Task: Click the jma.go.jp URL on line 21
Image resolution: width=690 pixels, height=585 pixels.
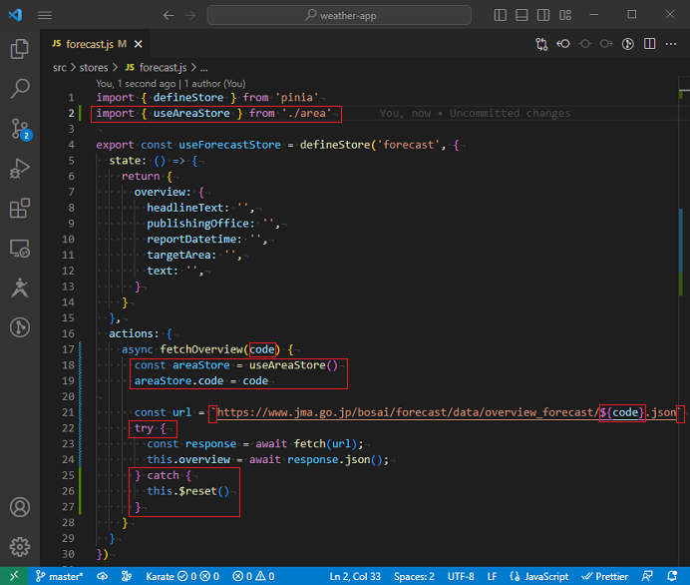Action: (447, 412)
